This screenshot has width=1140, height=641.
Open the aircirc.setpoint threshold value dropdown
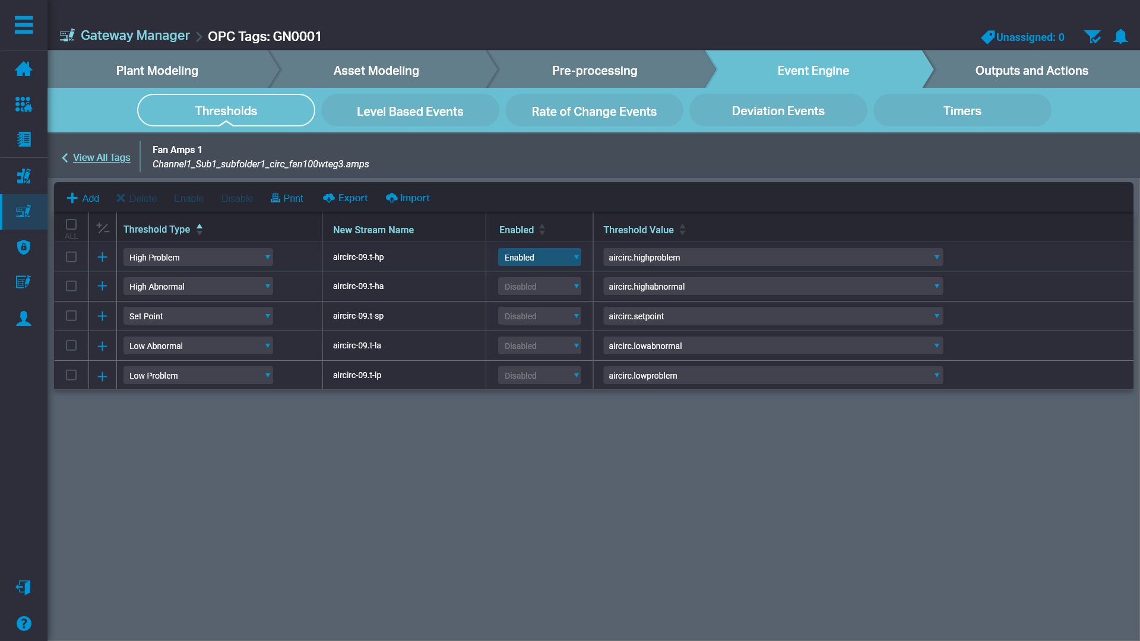pos(773,316)
